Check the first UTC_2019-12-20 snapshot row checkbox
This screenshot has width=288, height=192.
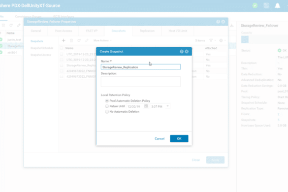(x=62, y=54)
